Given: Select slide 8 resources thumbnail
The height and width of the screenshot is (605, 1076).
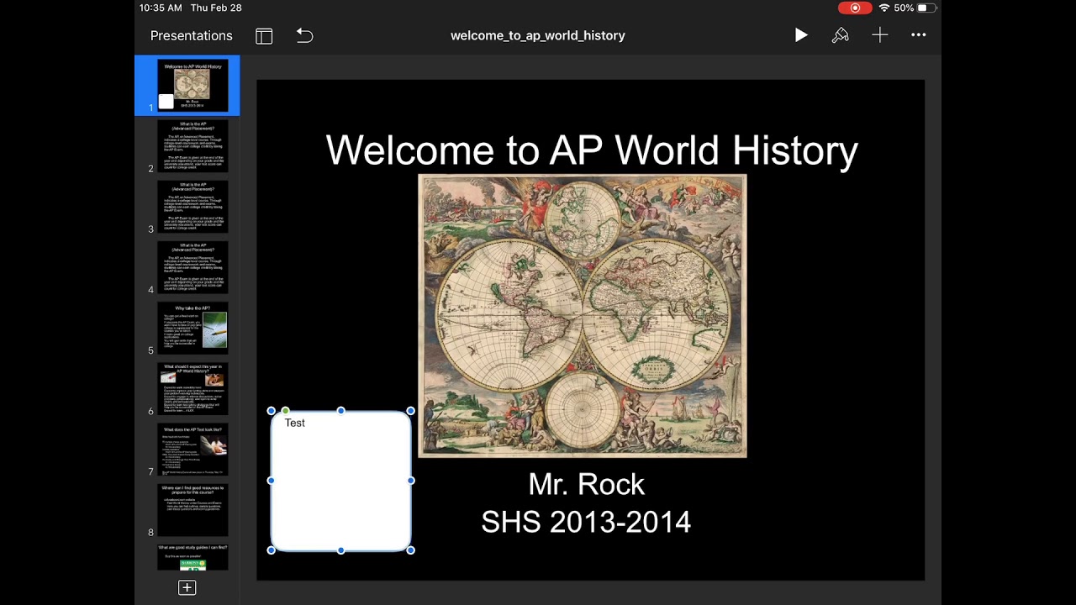Looking at the screenshot, I should pyautogui.click(x=193, y=510).
